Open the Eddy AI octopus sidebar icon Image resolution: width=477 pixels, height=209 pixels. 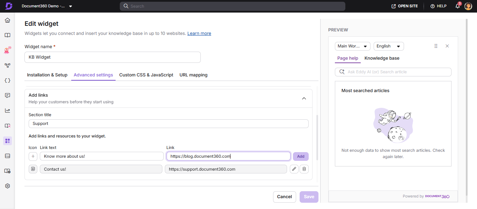7,50
